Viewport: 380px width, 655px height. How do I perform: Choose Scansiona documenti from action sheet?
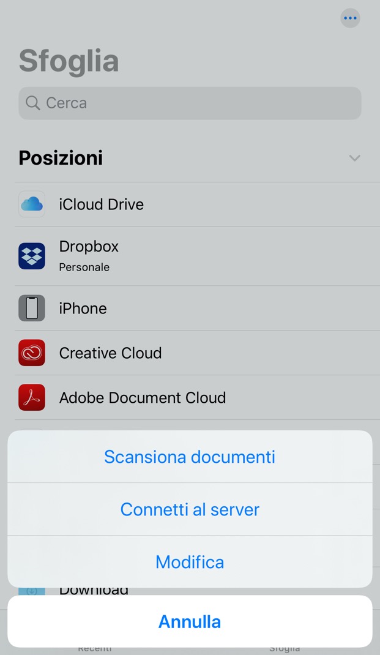[190, 457]
